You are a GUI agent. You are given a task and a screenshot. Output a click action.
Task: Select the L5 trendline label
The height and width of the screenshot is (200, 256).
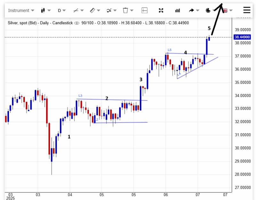(x=170, y=50)
